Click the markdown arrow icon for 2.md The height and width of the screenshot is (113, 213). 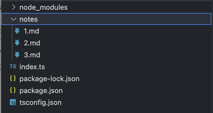[17, 43]
